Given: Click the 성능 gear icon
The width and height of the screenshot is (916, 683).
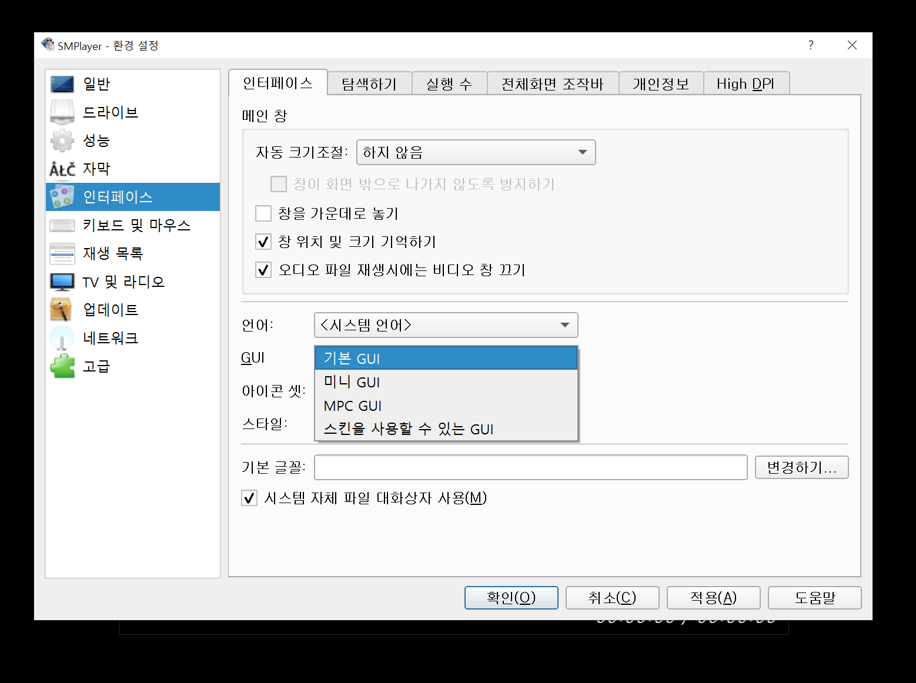Looking at the screenshot, I should click(62, 140).
